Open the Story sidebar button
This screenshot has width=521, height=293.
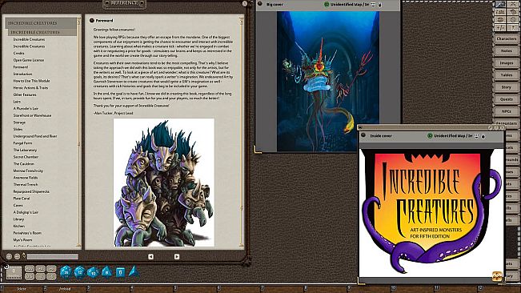(507, 87)
